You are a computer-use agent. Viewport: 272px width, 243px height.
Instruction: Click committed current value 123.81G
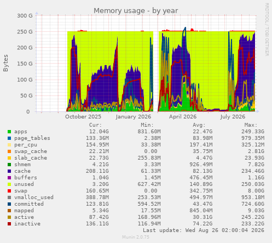pyautogui.click(x=97, y=204)
